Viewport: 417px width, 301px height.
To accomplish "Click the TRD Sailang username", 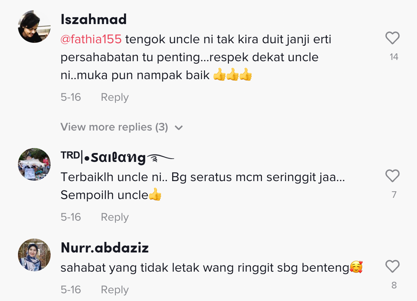I will 117,157.
